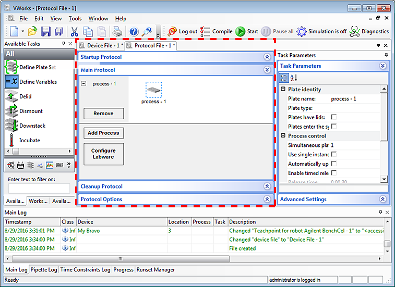395x287 pixels.
Task: Open Diagnostics from the toolbar
Action: pyautogui.click(x=355, y=31)
